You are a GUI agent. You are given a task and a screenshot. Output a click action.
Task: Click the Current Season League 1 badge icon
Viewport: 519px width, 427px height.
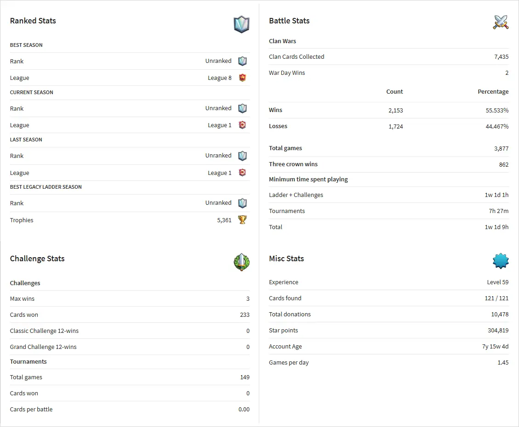click(x=242, y=125)
